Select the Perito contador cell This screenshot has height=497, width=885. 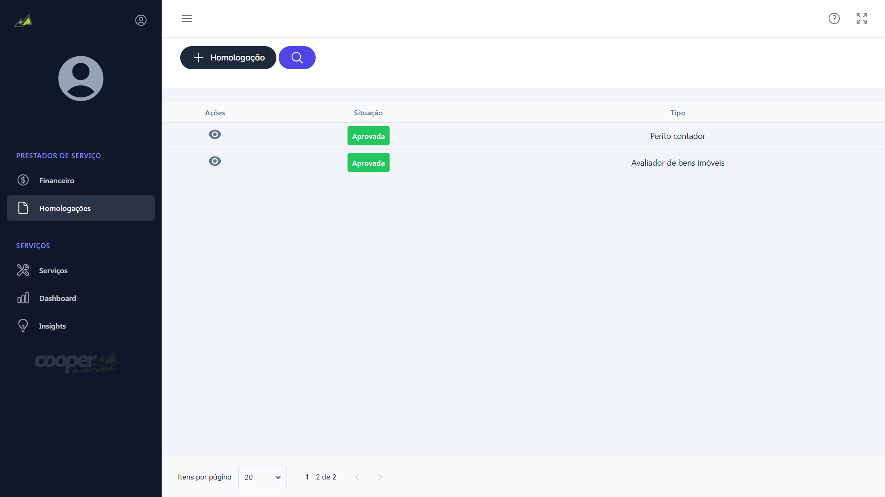677,136
